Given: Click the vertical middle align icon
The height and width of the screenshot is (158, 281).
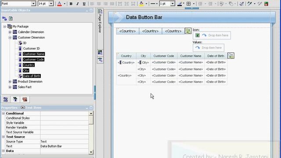Looking at the screenshot, I should point(126,4).
